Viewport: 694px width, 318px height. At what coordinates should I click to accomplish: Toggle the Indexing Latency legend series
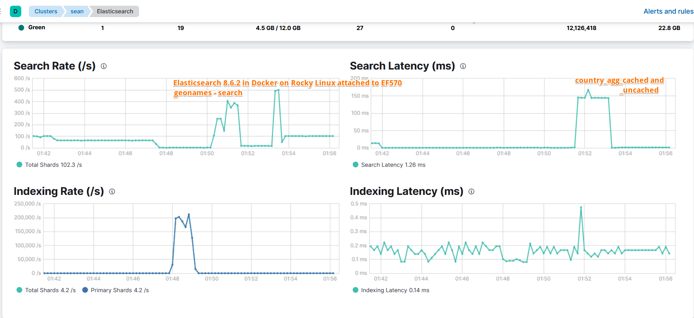pos(391,290)
